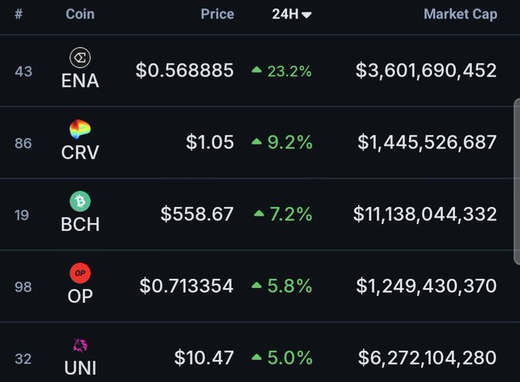This screenshot has width=520, height=382.
Task: Click the green up arrow beside 5.0%
Action: click(x=257, y=357)
